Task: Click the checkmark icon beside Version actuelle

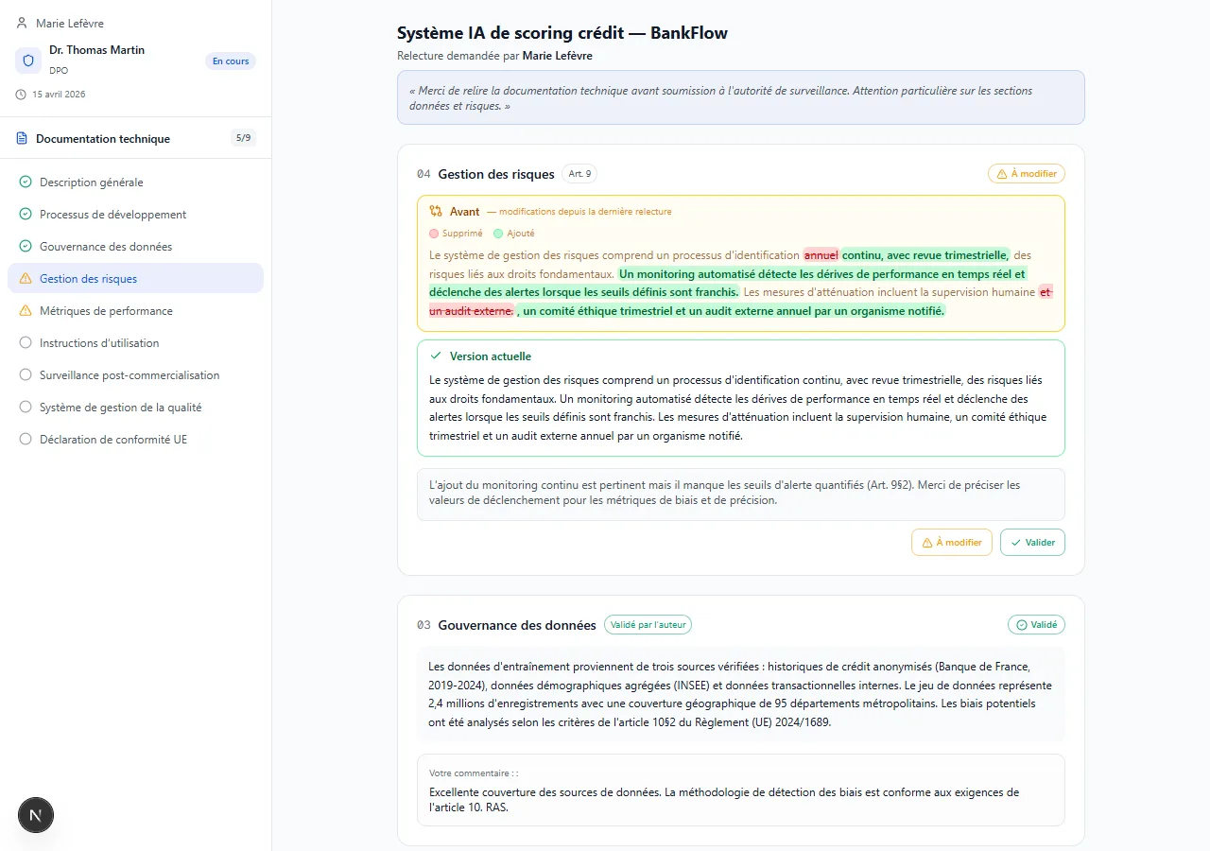Action: point(436,356)
